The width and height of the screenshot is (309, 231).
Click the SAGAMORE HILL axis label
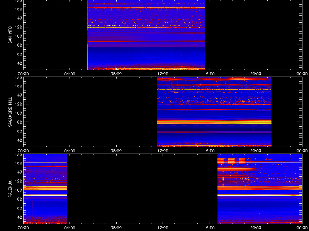(10, 112)
